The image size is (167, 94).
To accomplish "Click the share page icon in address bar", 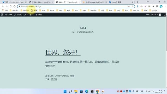I will click(129, 6).
